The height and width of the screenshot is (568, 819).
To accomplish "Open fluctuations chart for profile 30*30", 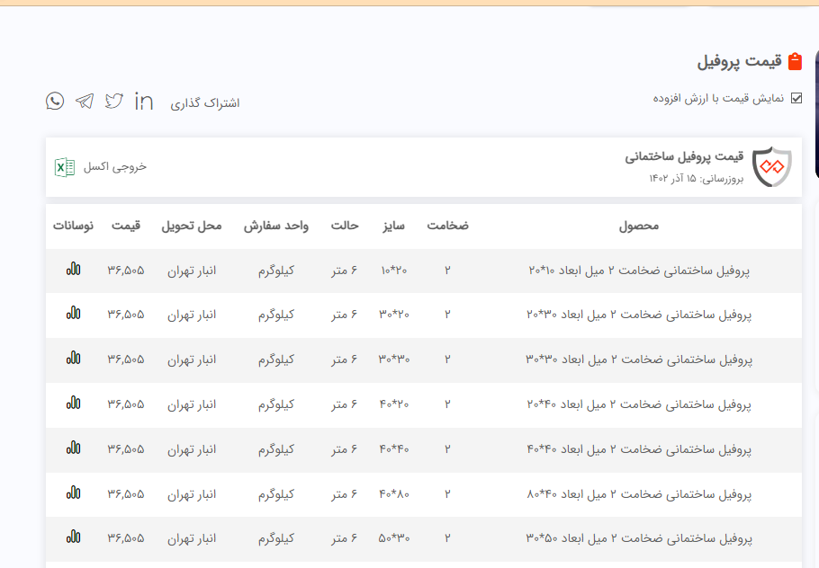I will click(x=73, y=359).
